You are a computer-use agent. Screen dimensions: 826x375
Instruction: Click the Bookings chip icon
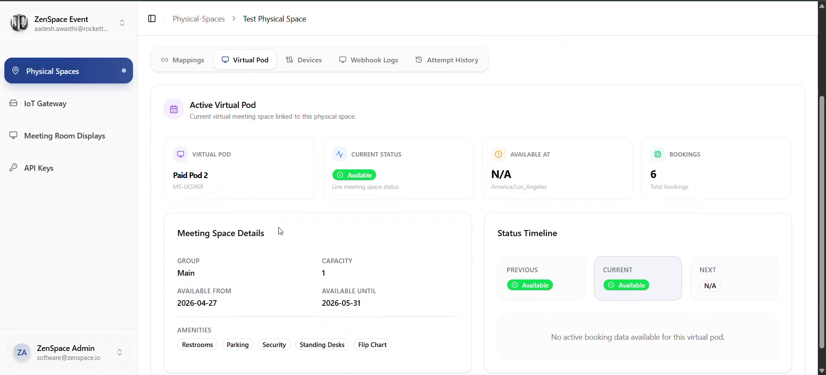click(657, 154)
